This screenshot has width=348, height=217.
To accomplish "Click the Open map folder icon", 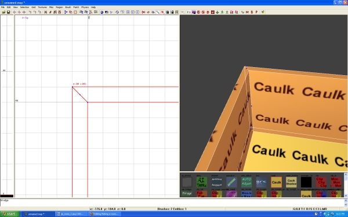I will 3,12.
